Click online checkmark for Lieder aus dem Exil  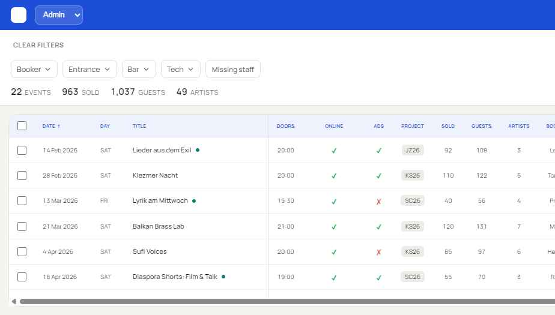334,151
